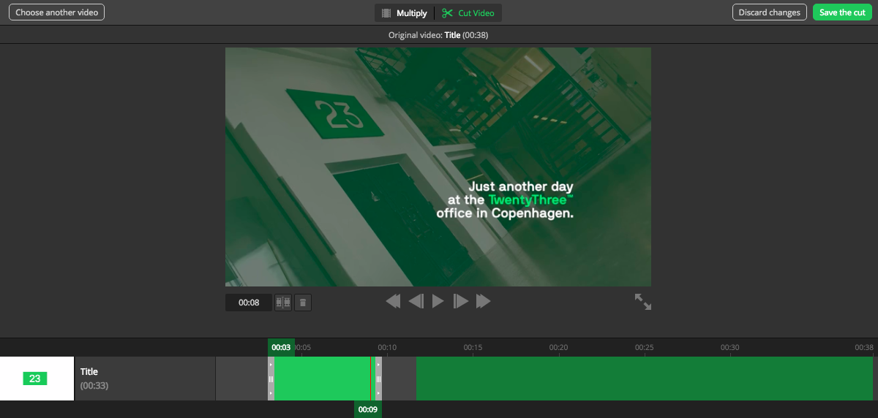Click the 23 logo video thumbnail
Image resolution: width=878 pixels, height=418 pixels.
(37, 379)
